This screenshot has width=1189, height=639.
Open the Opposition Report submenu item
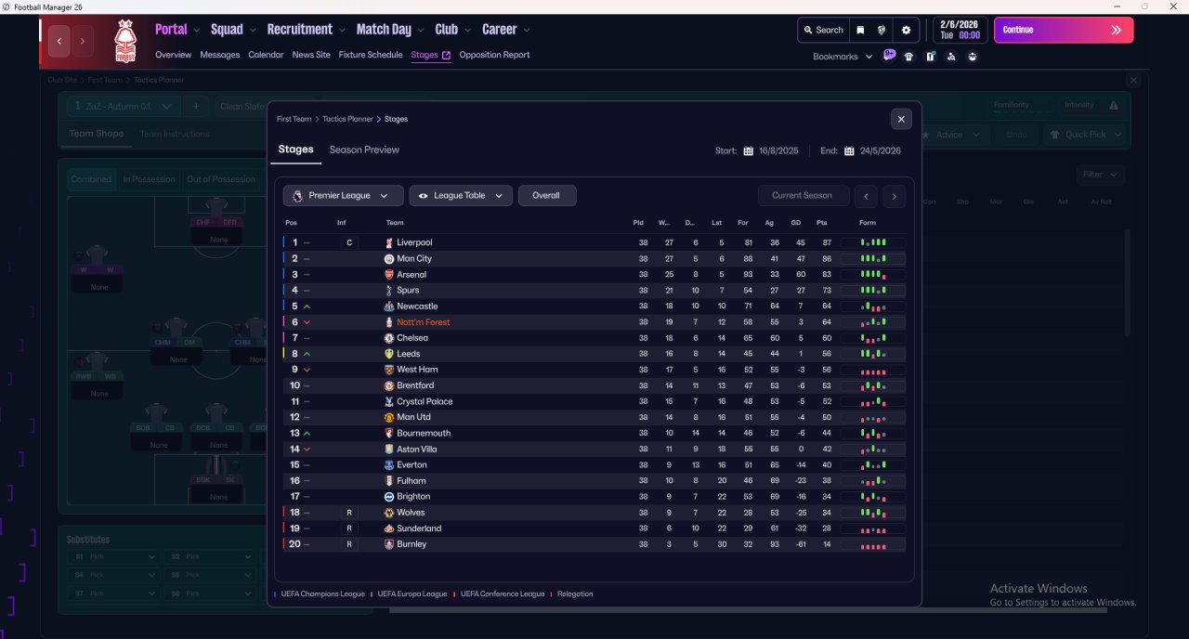click(494, 55)
